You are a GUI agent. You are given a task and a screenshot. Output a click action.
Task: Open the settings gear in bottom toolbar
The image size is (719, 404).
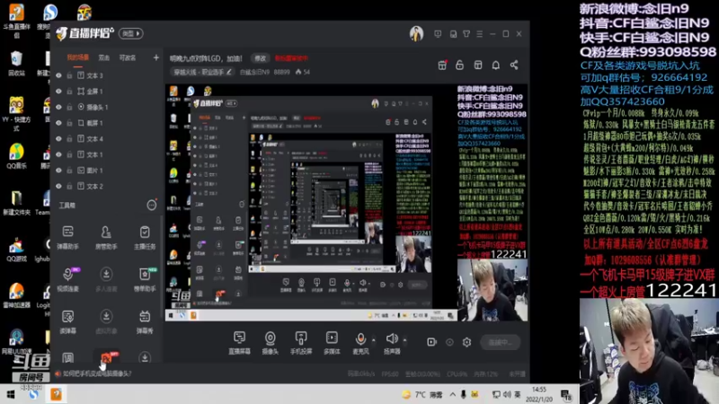pos(466,342)
